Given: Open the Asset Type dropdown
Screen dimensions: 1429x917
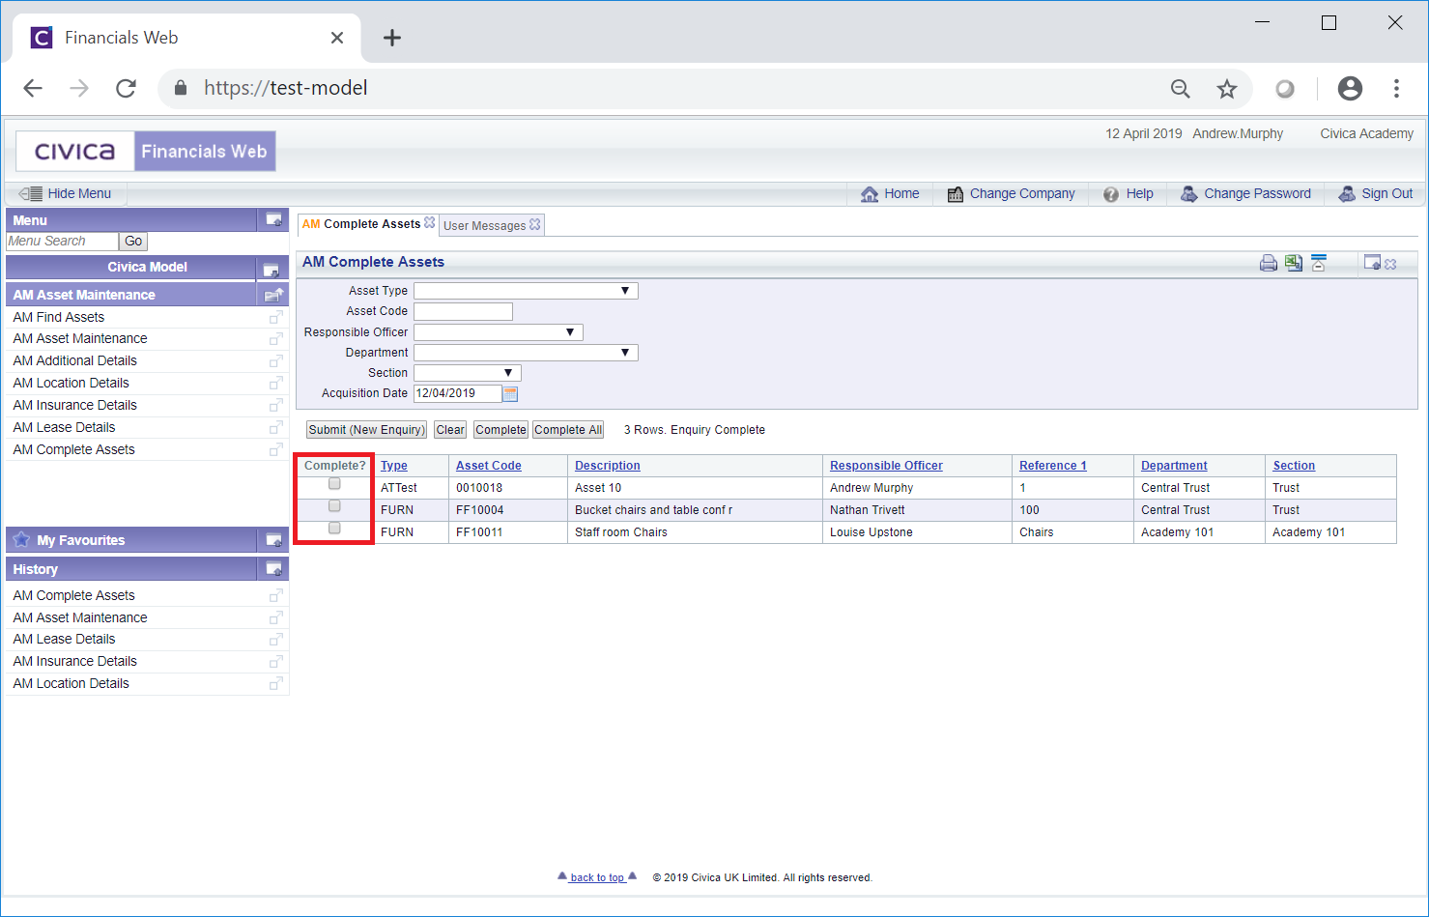Looking at the screenshot, I should [526, 291].
